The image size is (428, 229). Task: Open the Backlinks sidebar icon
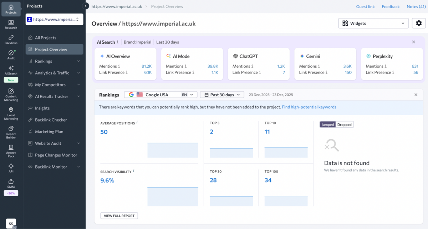[x=11, y=39]
